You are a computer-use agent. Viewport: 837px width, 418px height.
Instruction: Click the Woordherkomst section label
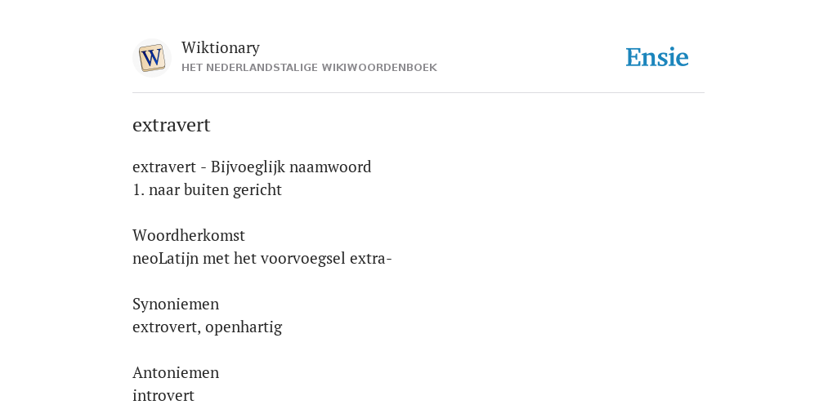pos(189,235)
